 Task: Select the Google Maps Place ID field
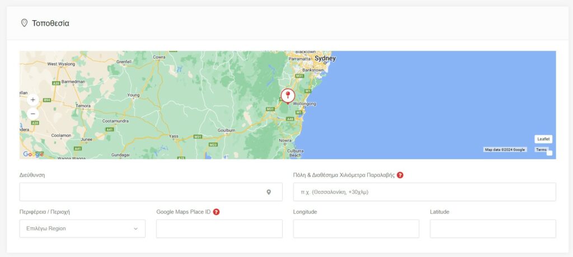[x=219, y=229]
